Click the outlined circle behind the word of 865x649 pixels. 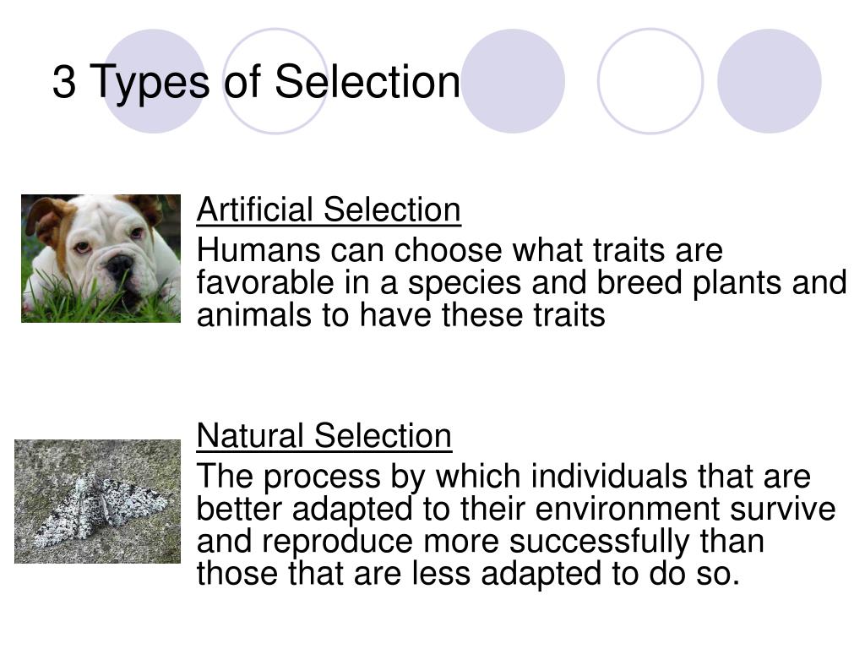pyautogui.click(x=275, y=81)
